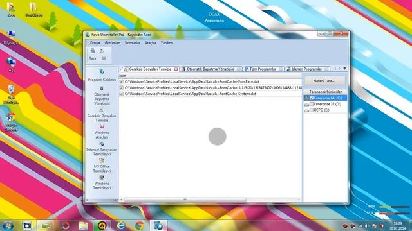Click the horizontal scrollbar thumb of the file list
412x231 pixels.
(x=185, y=200)
